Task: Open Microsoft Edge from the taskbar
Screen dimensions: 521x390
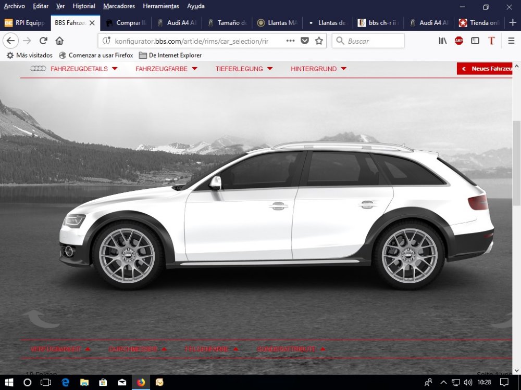Action: (66, 382)
